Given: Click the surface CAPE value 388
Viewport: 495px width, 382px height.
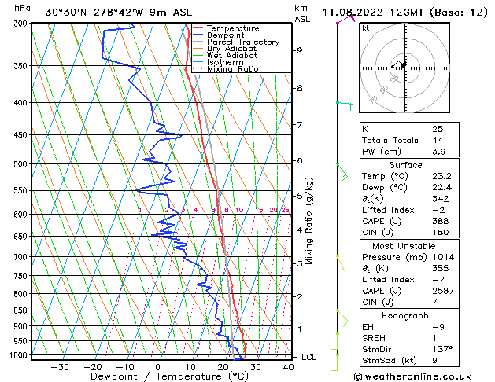Looking at the screenshot, I should click(441, 221).
